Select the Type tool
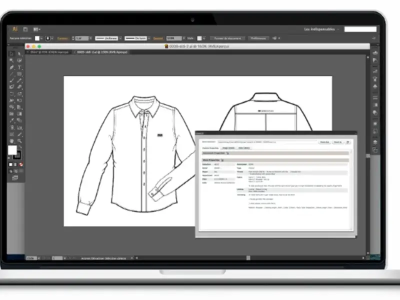Viewport: 400px width, 300px height. click(x=19, y=67)
